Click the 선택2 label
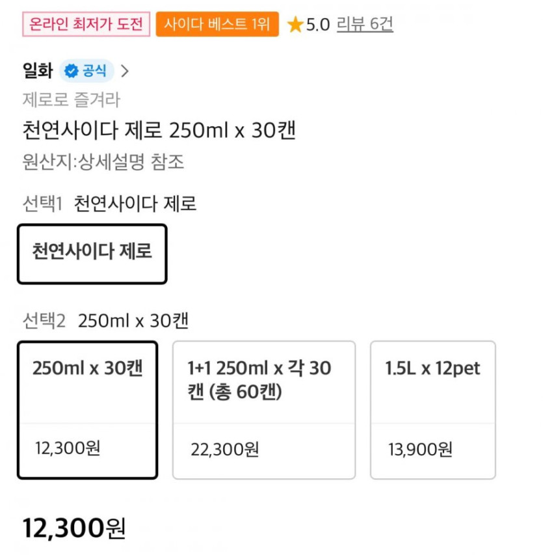 point(44,321)
